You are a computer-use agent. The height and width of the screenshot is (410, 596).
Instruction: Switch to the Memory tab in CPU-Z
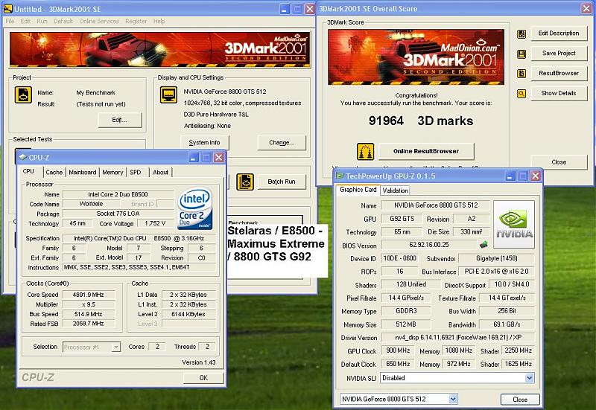click(112, 173)
